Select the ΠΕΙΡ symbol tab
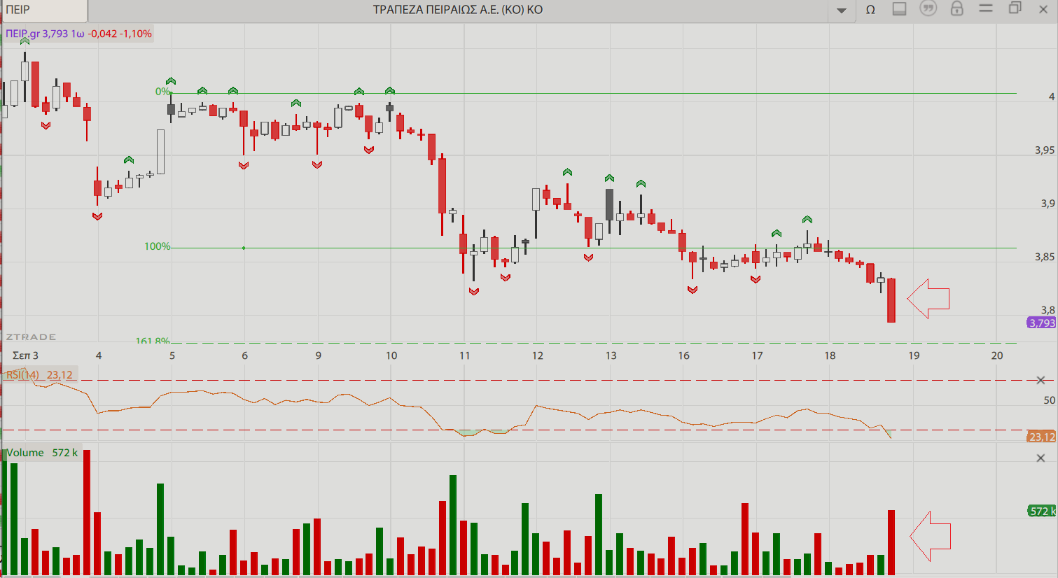The height and width of the screenshot is (578, 1058). click(x=43, y=10)
